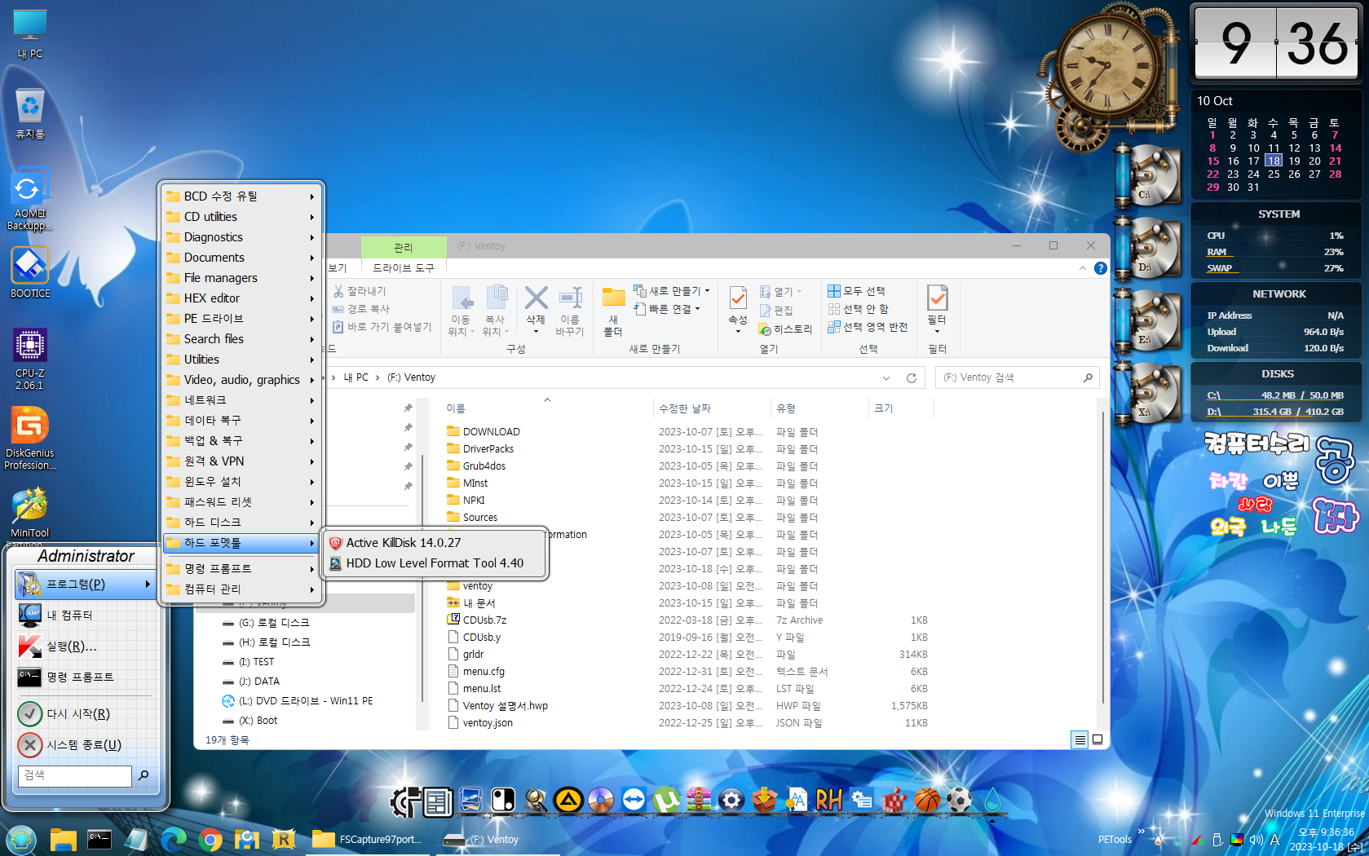The width and height of the screenshot is (1369, 856).
Task: Click the Start globe button
Action: (x=20, y=839)
